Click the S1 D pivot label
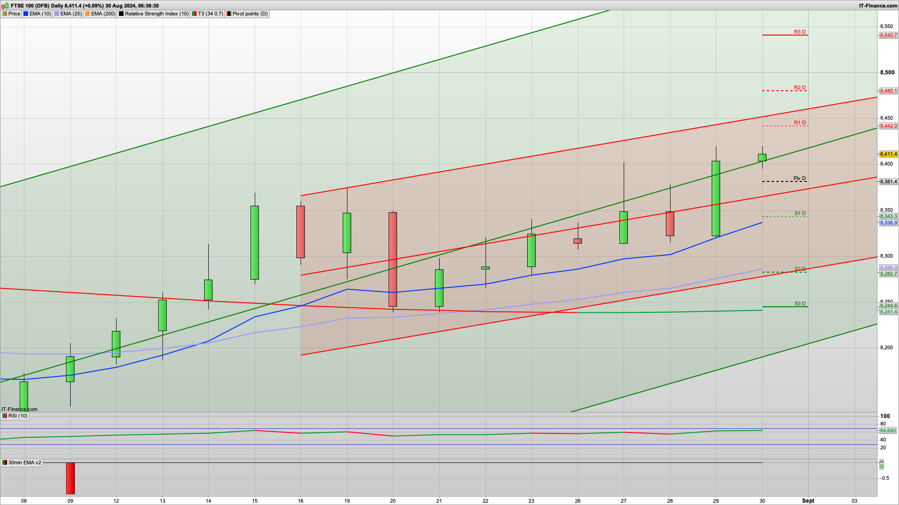The height and width of the screenshot is (505, 899). (800, 213)
